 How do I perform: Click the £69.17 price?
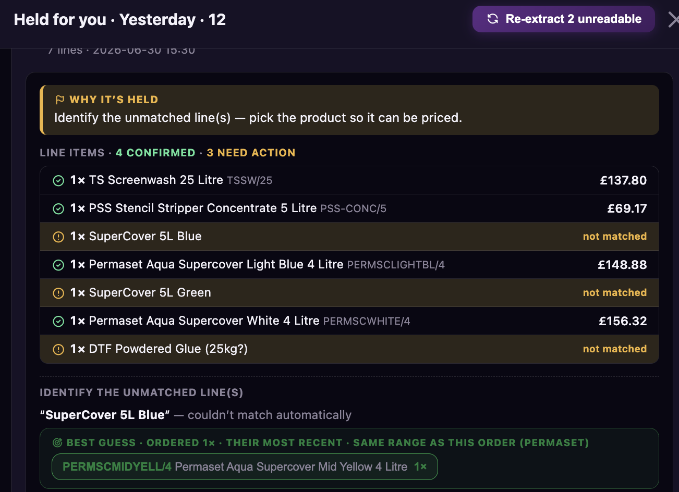(x=627, y=208)
